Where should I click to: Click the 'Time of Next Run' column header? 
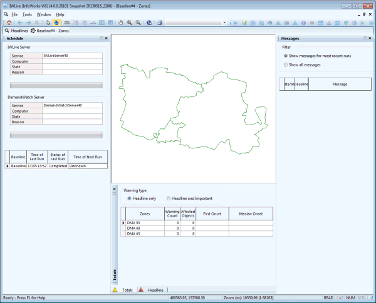tap(88, 157)
